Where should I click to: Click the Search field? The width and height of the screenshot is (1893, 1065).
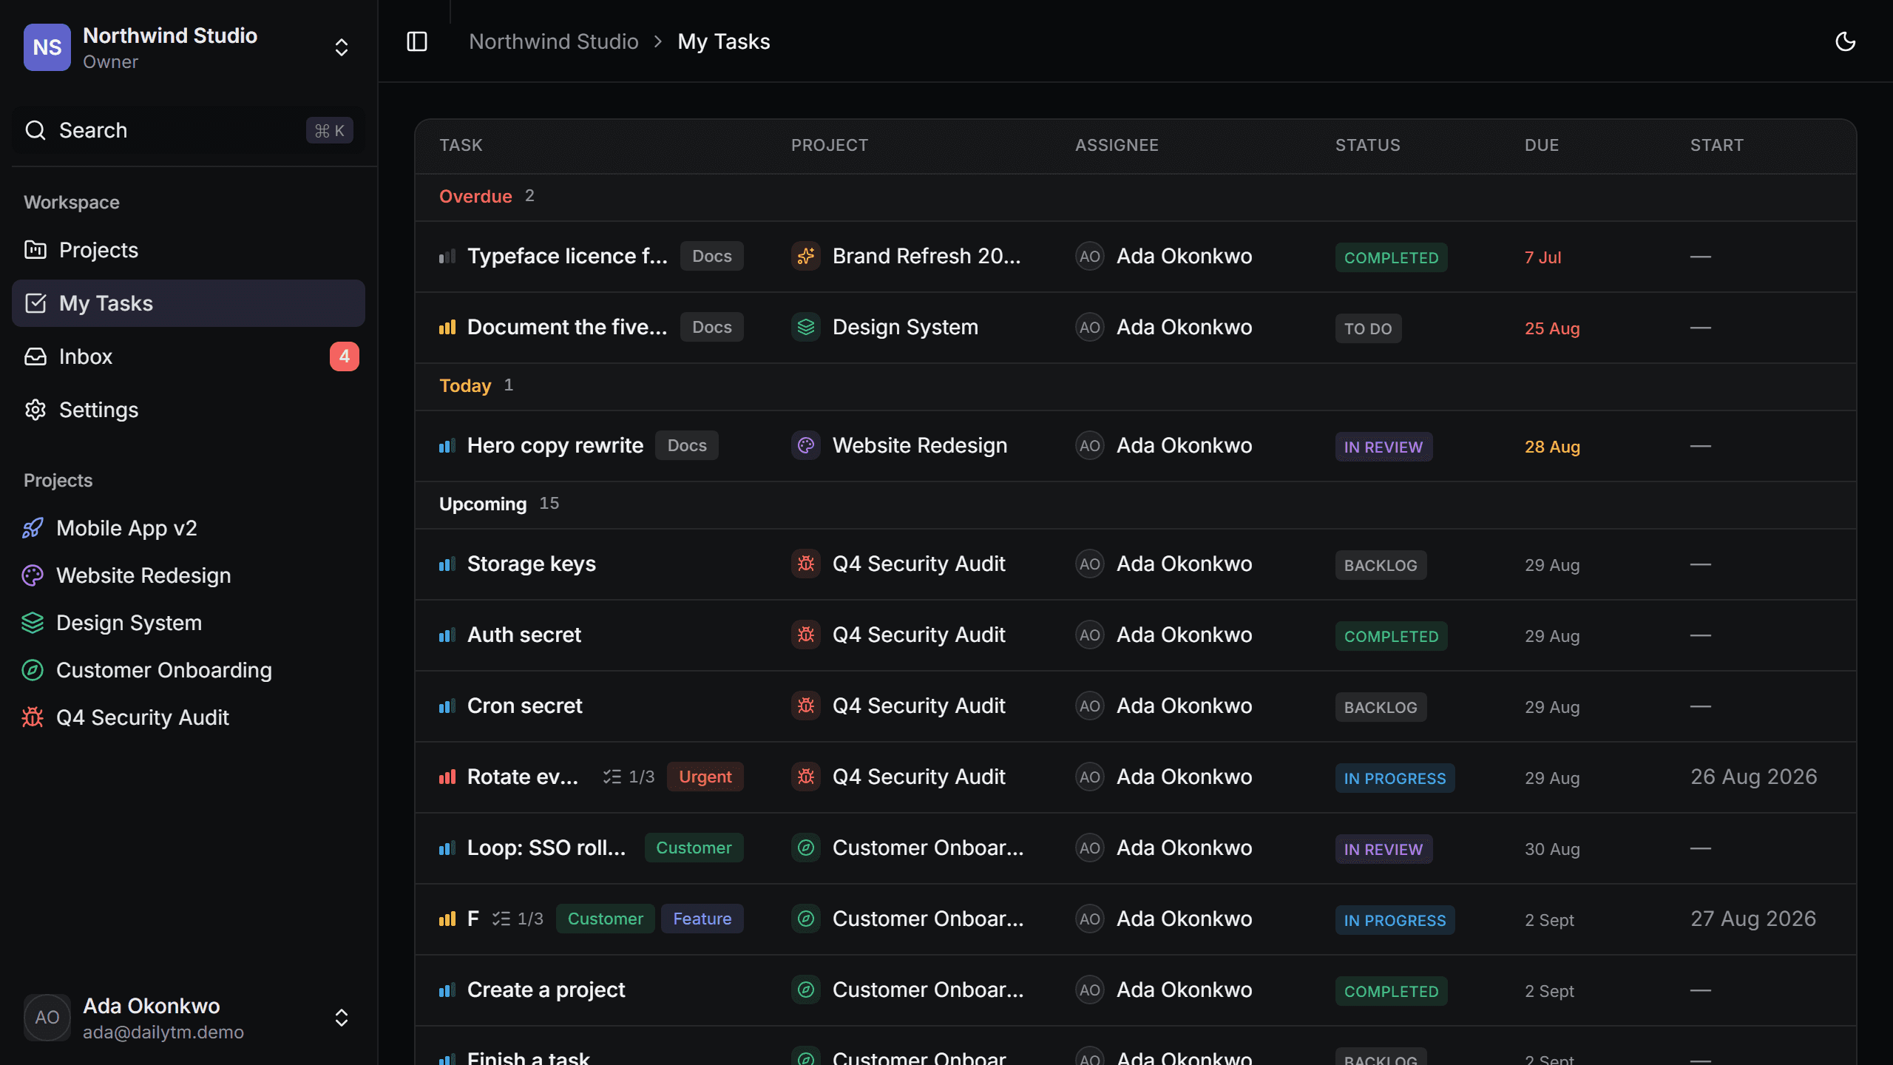coord(189,130)
